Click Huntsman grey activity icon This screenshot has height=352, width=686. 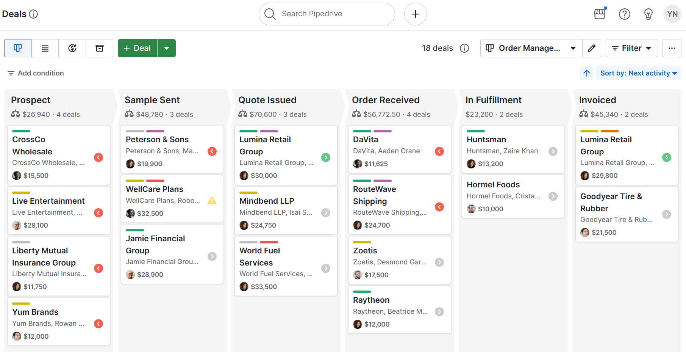(x=553, y=151)
